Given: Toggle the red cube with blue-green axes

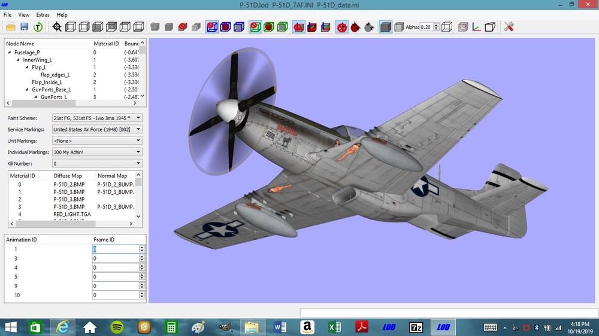Looking at the screenshot, I should click(312, 27).
